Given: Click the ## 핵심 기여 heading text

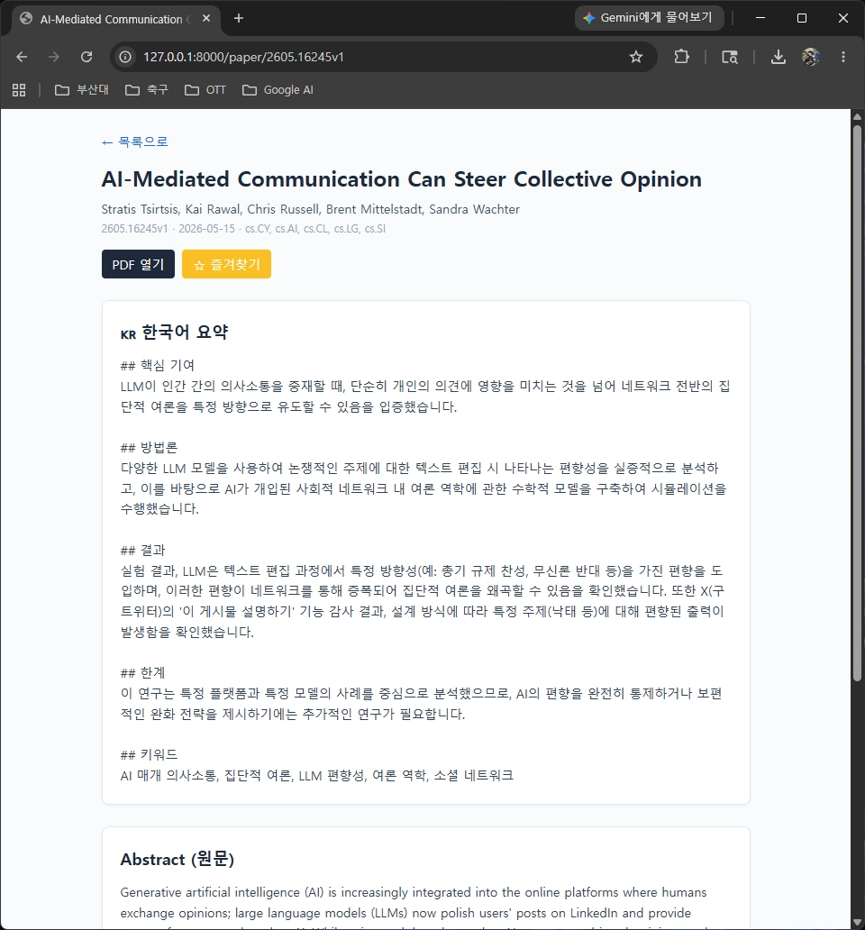Looking at the screenshot, I should tap(157, 365).
